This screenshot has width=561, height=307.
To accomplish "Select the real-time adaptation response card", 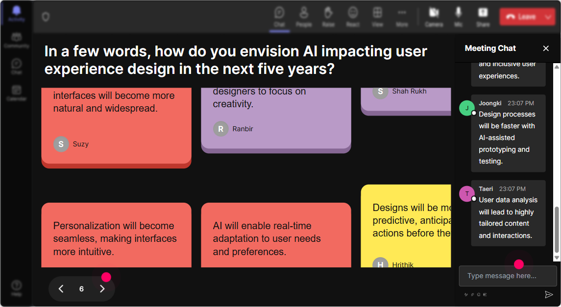I will 276,235.
